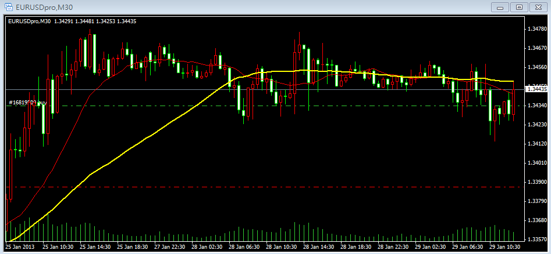Click the 29 Jan 06:30 time label
This screenshot has height=254, width=551.
click(468, 246)
